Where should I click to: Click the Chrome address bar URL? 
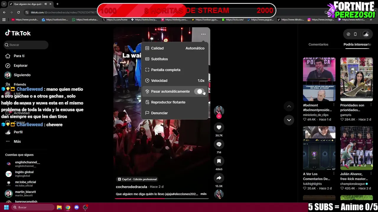coord(63,12)
